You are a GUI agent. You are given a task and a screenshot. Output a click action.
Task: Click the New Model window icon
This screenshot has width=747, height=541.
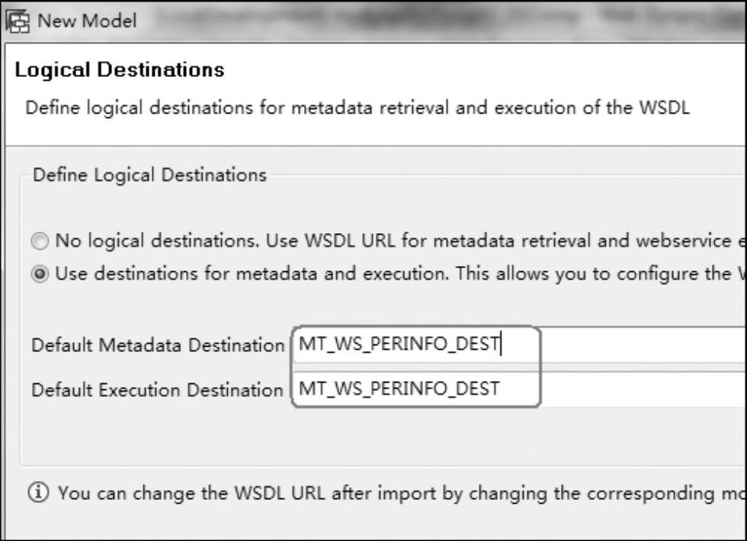tap(18, 22)
